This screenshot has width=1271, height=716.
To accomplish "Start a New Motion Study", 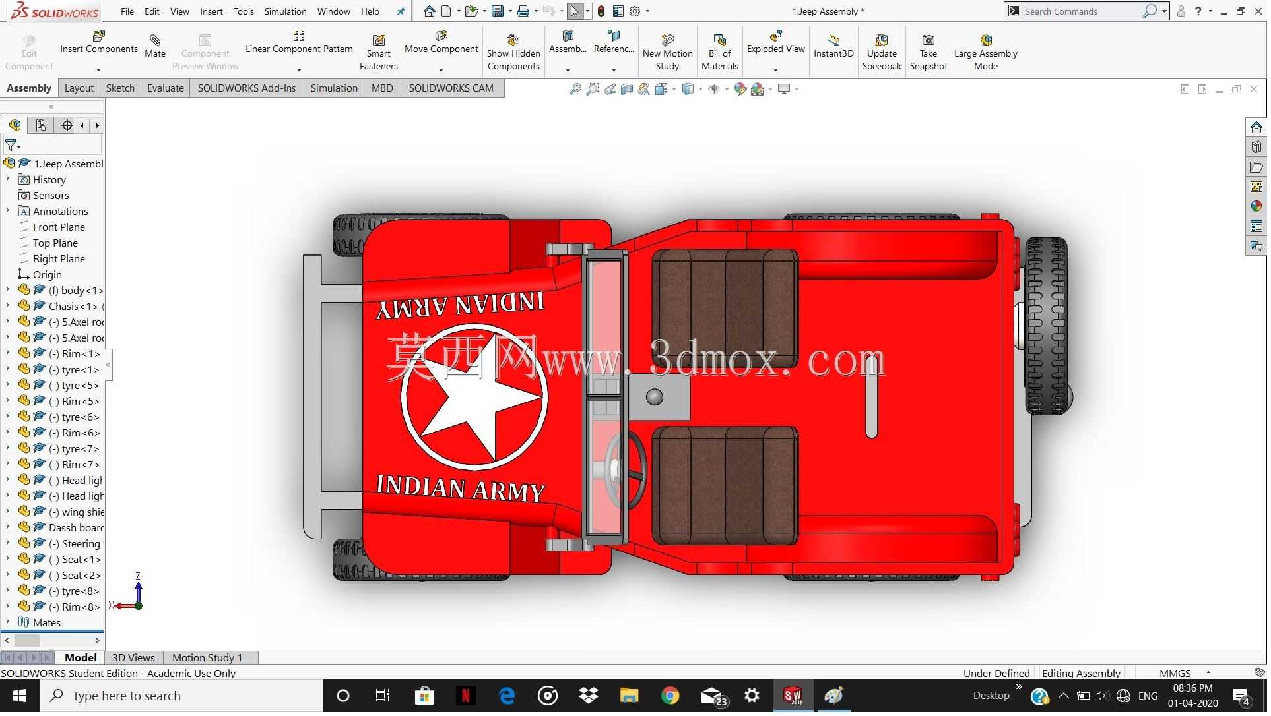I will pyautogui.click(x=668, y=53).
